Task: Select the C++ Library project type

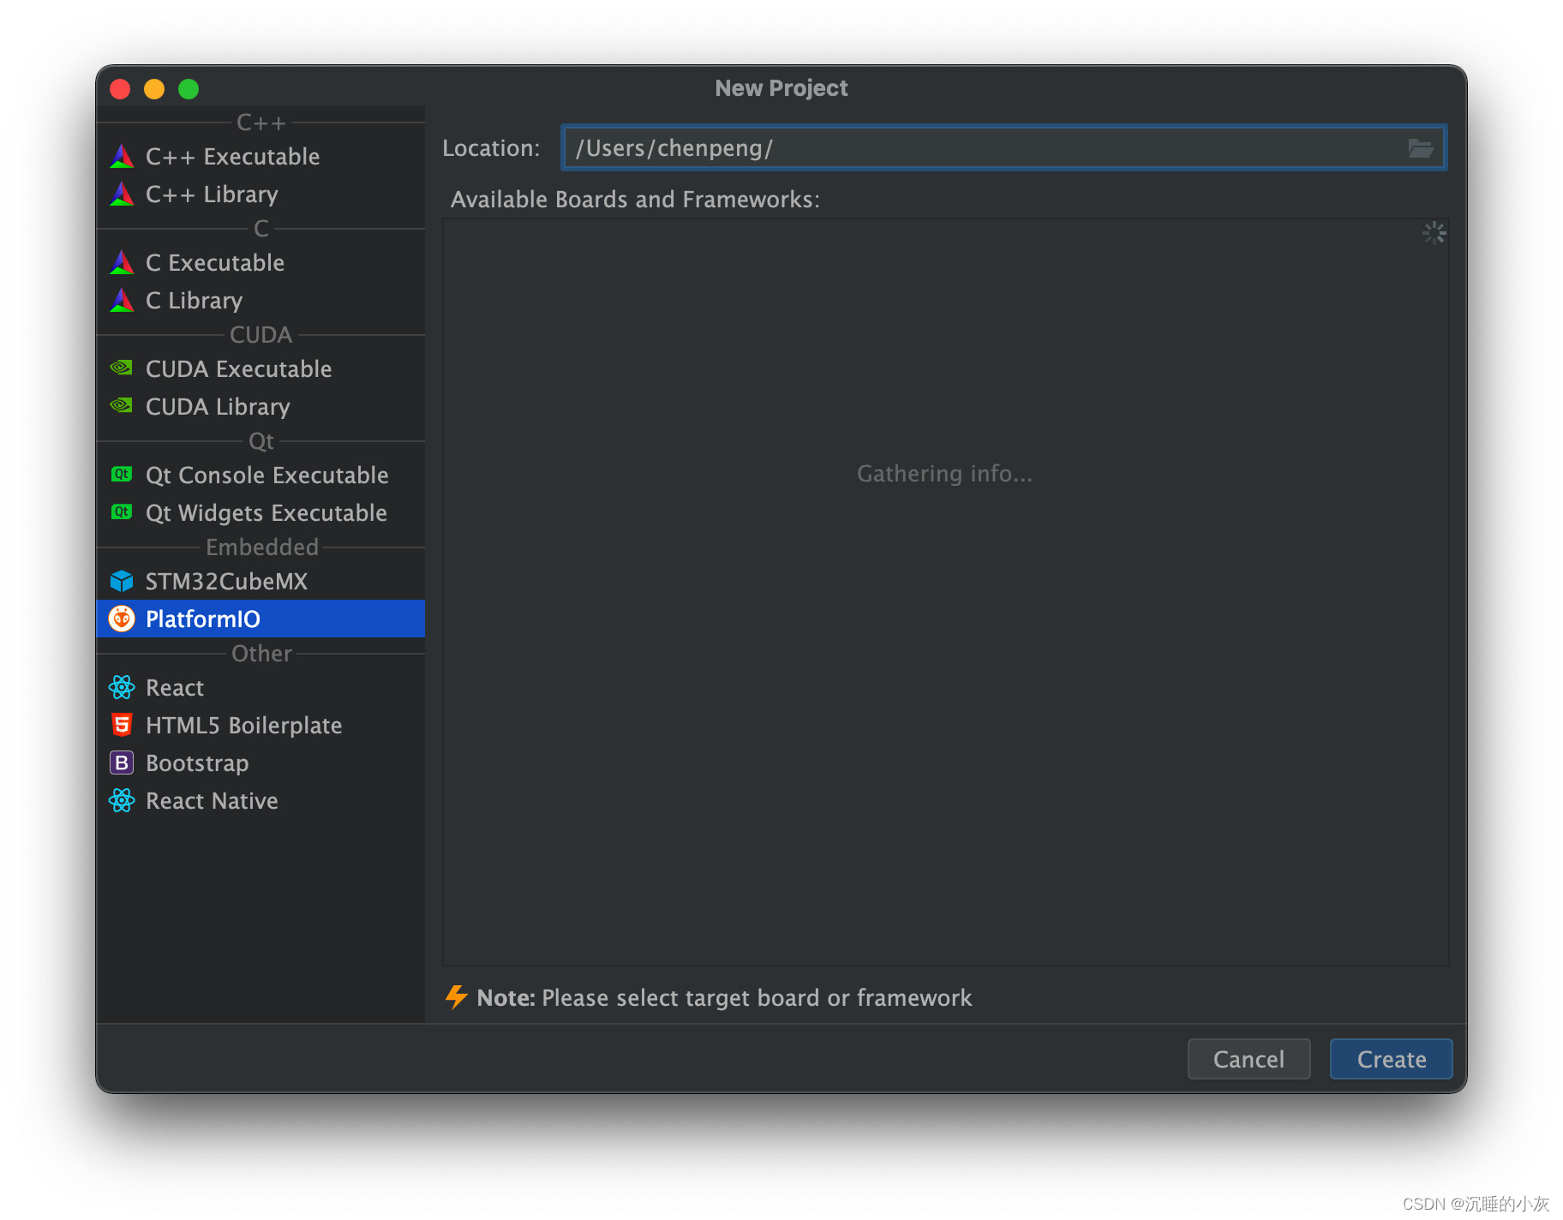Action: point(260,194)
